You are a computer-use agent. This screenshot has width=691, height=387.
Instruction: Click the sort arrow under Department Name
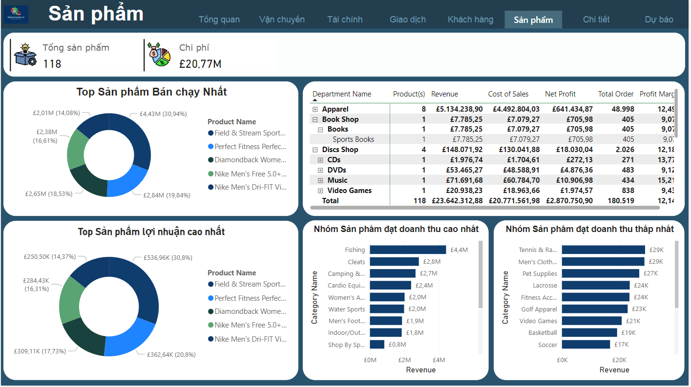pyautogui.click(x=315, y=100)
